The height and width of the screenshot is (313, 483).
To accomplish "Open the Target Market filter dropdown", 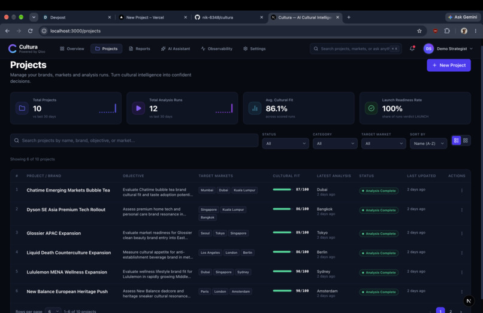I will 384,144.
